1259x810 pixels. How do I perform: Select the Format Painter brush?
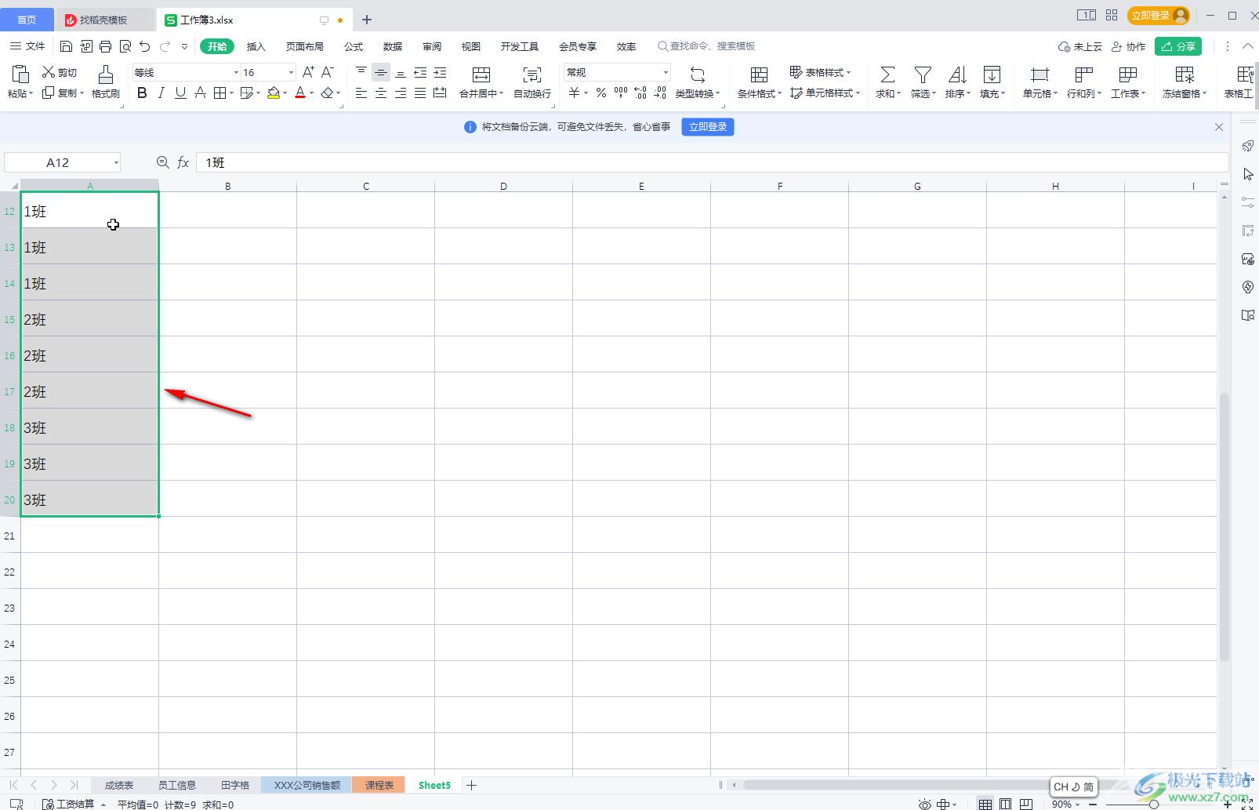point(105,74)
